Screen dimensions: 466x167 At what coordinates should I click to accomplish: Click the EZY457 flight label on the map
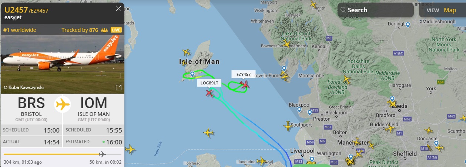point(244,74)
